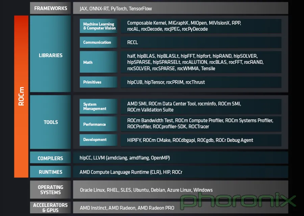
Task: Click the vertical orange ROCm banner
Action: pos(21,96)
